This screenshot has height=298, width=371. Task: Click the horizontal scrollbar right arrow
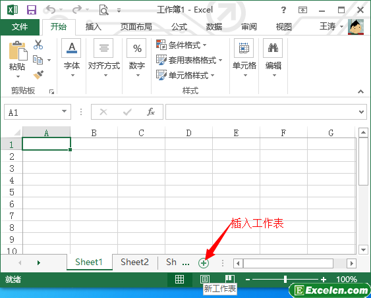click(352, 263)
